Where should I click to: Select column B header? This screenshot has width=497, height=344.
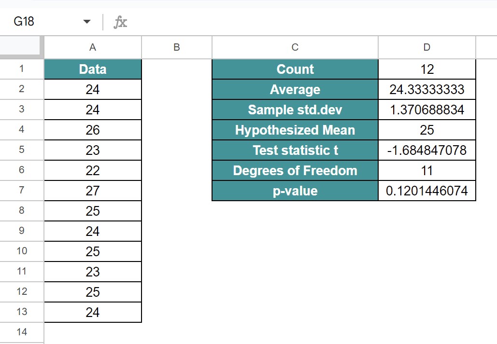(177, 47)
